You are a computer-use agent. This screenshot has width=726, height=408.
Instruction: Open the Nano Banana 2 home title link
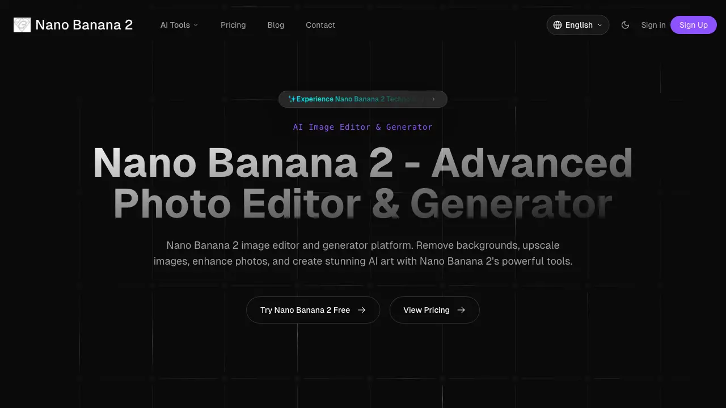coord(84,25)
